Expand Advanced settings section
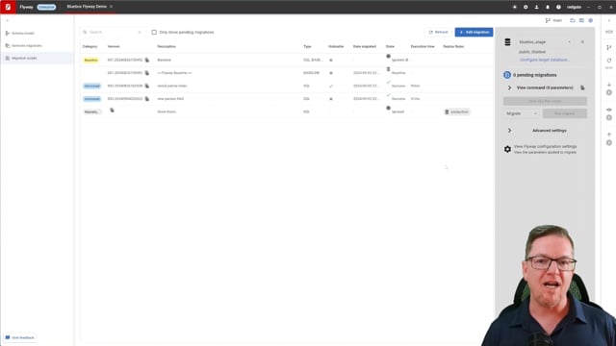The height and width of the screenshot is (346, 616). (x=509, y=131)
